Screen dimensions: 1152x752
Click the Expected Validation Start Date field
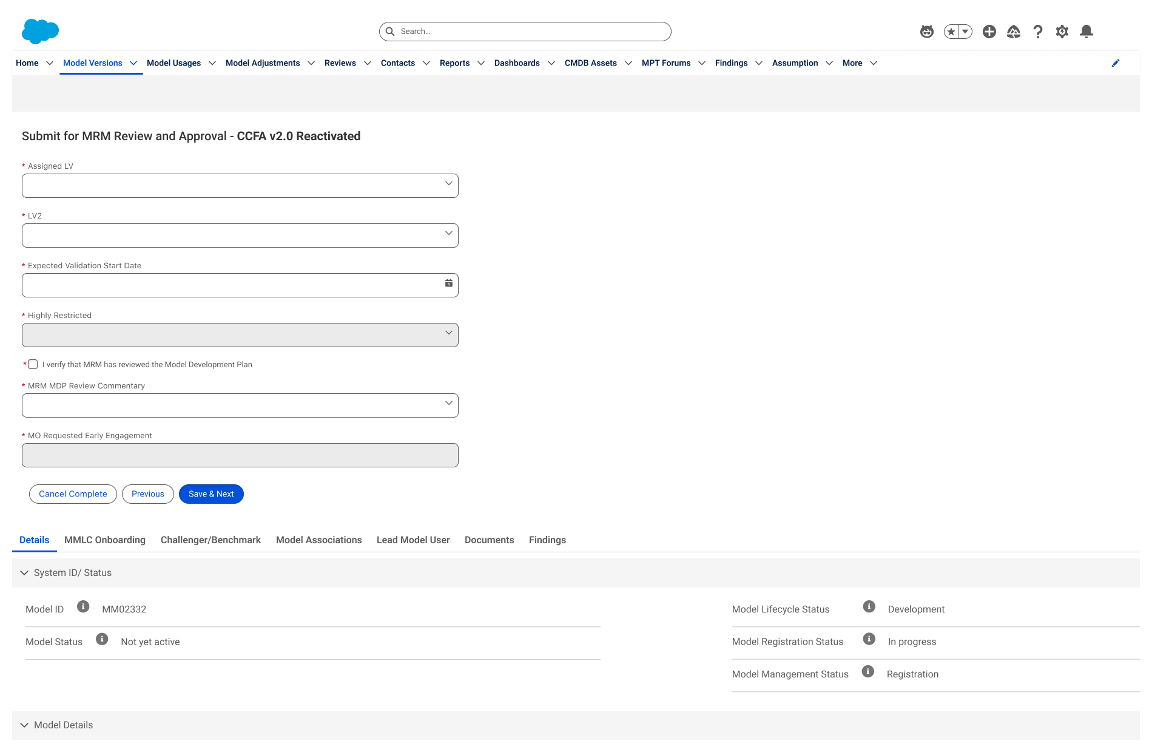coord(240,285)
